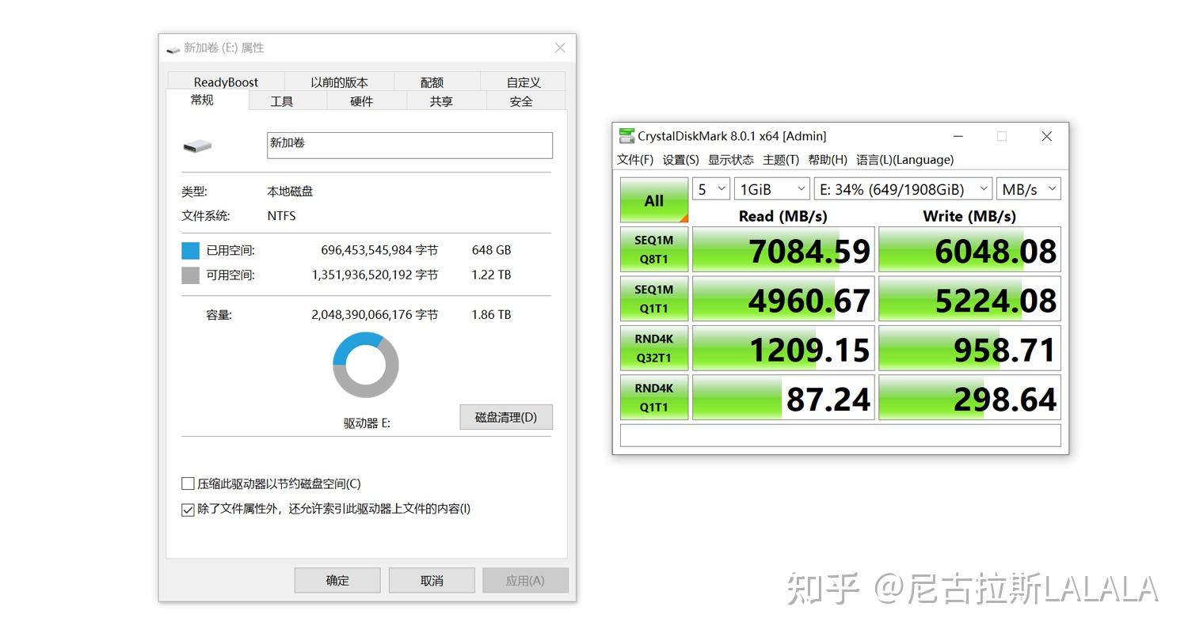Open the target drive selector for E:

[902, 188]
